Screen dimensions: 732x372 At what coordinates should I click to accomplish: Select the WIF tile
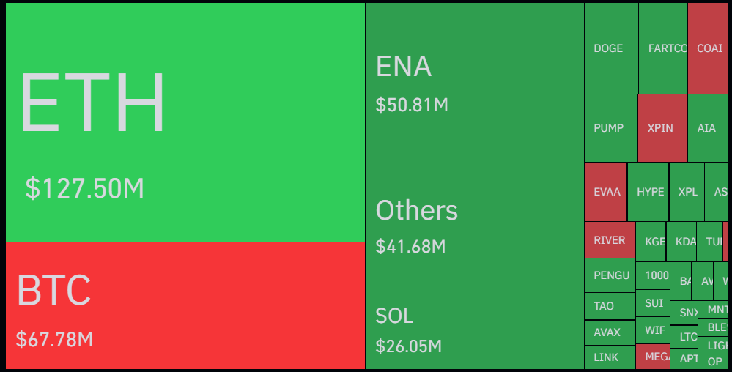(654, 330)
